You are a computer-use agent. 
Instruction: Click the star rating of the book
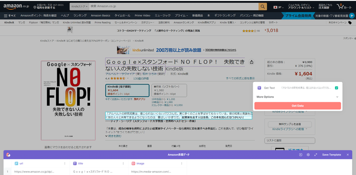pyautogui.click(x=117, y=78)
